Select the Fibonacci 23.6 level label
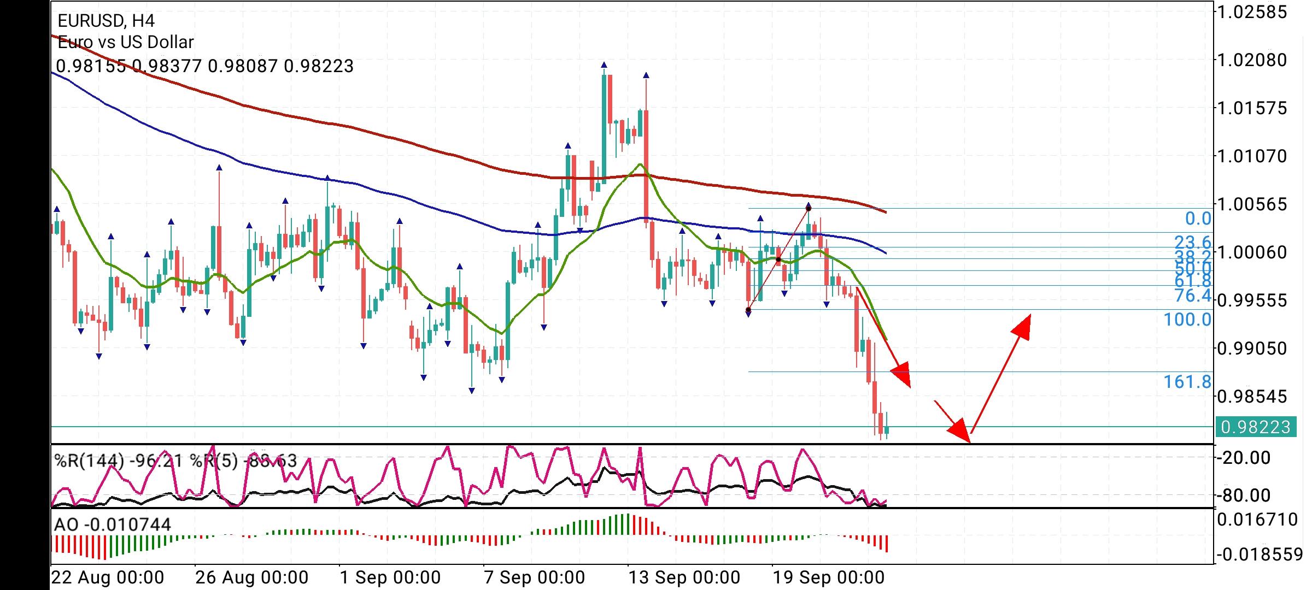1312x590 pixels. (1193, 242)
